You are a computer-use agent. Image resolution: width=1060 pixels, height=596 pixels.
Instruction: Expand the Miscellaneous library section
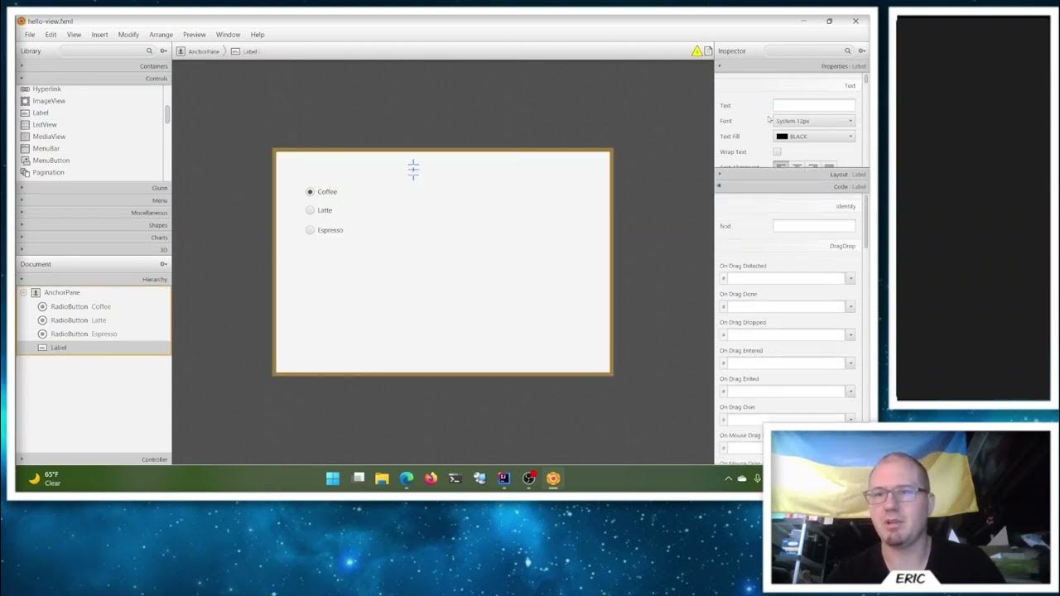94,213
